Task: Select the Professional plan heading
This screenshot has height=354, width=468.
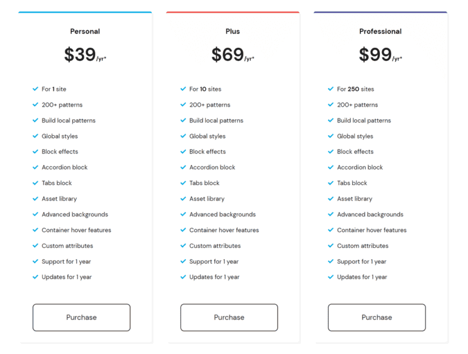Action: 381,31
